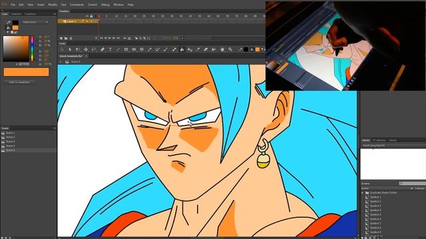Image resolution: width=426 pixels, height=239 pixels.
Task: Click the fill bucket icon in the Color panel
Action: pyautogui.click(x=9, y=28)
